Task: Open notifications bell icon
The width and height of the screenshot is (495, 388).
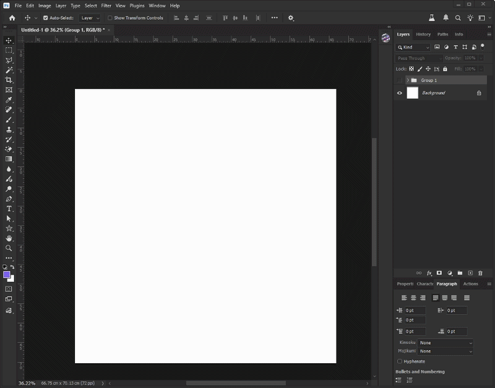Action: click(x=445, y=18)
